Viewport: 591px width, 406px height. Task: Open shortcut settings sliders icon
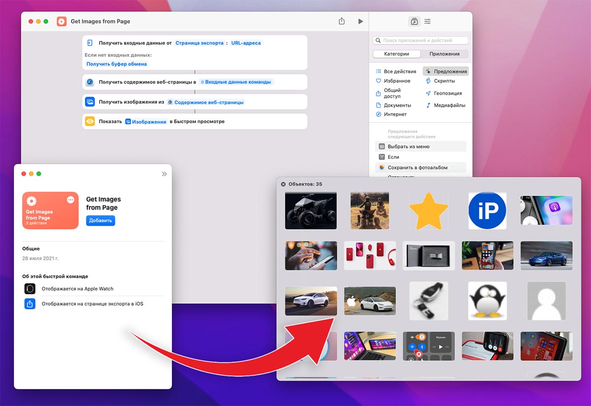(427, 22)
